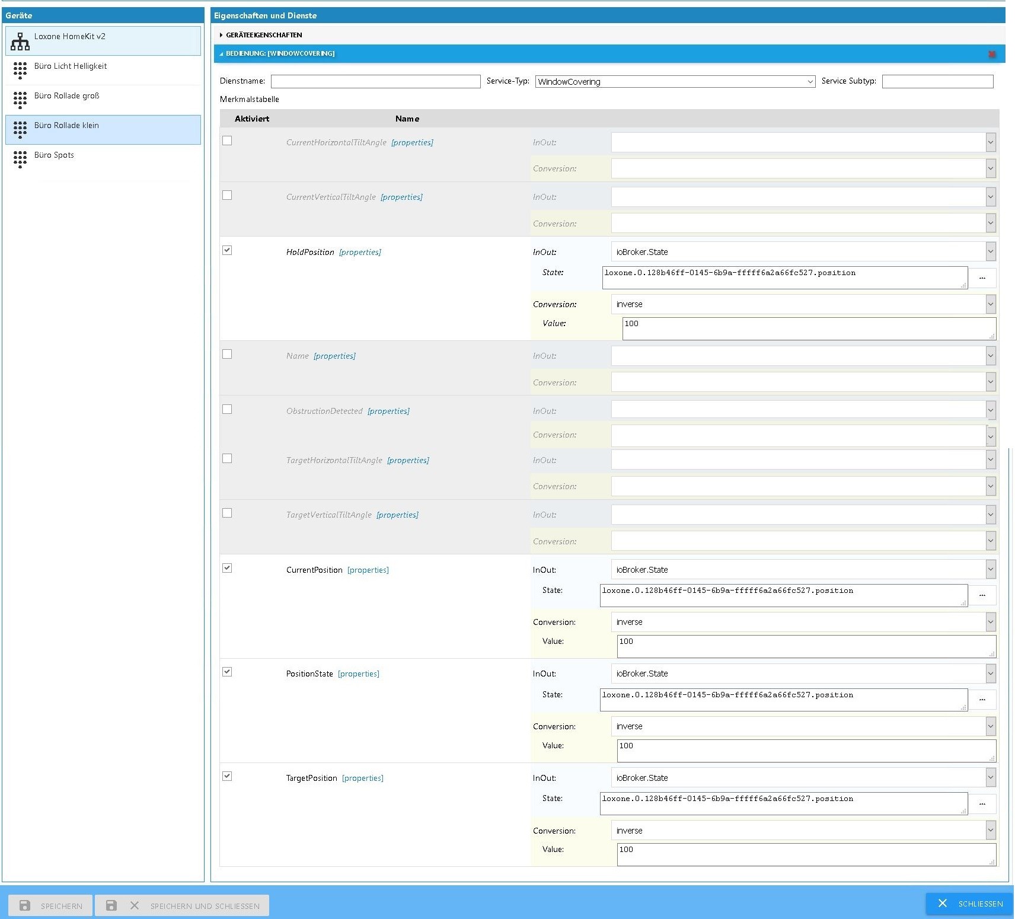Uncheck the TargetPosition characteristic
1015x919 pixels.
pyautogui.click(x=227, y=776)
